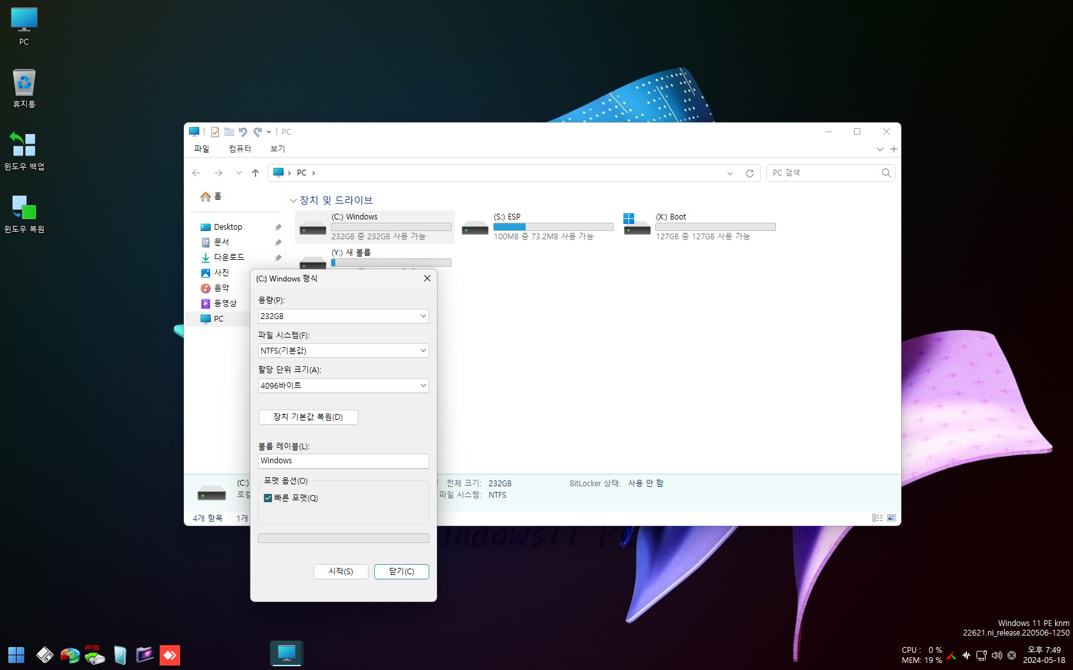Image resolution: width=1073 pixels, height=670 pixels.
Task: Launch the 윈도우 복원 desktop shortcut
Action: tap(24, 214)
